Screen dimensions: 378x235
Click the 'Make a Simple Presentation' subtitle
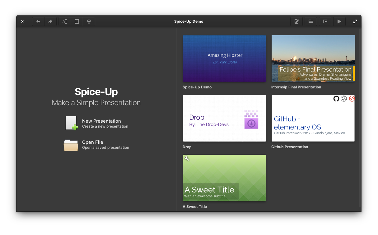click(96, 103)
